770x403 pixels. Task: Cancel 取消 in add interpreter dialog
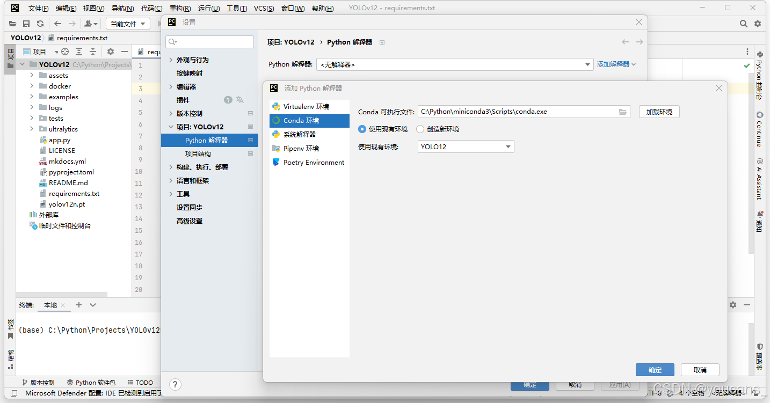(x=700, y=370)
